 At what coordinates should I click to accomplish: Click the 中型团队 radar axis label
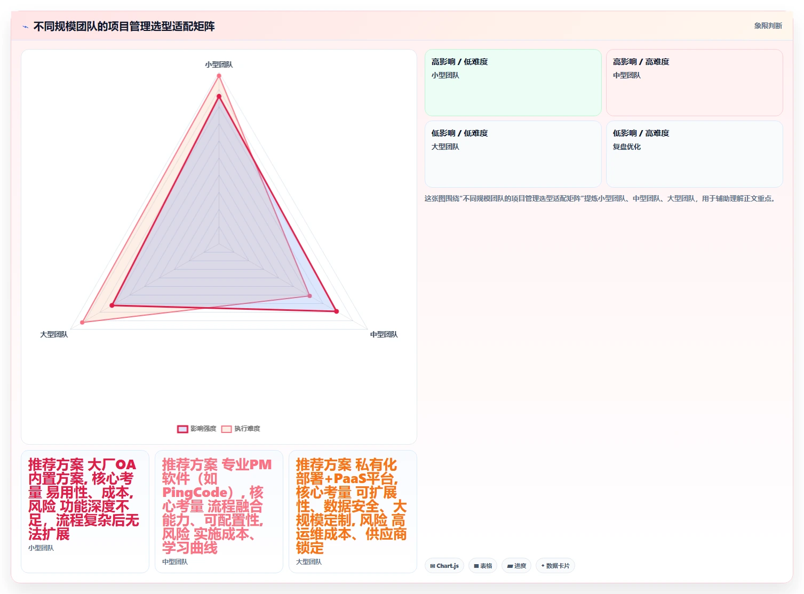point(384,334)
